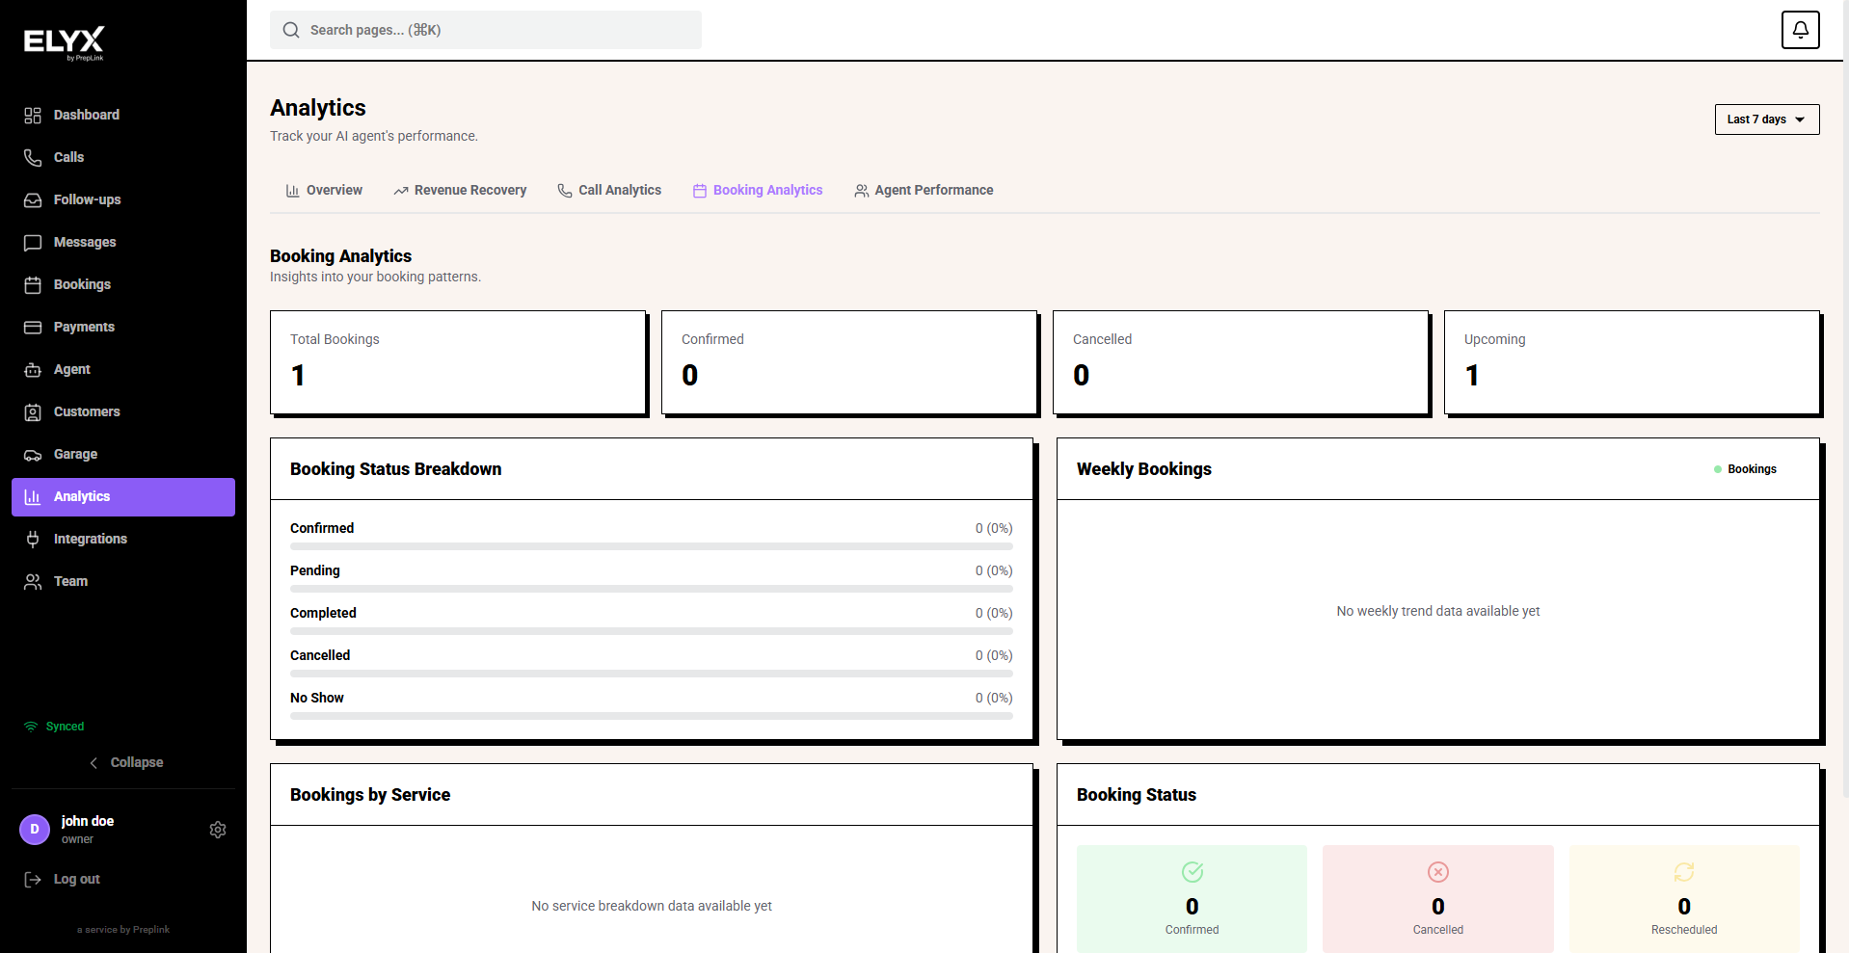Click the Garage car icon

pyautogui.click(x=33, y=455)
